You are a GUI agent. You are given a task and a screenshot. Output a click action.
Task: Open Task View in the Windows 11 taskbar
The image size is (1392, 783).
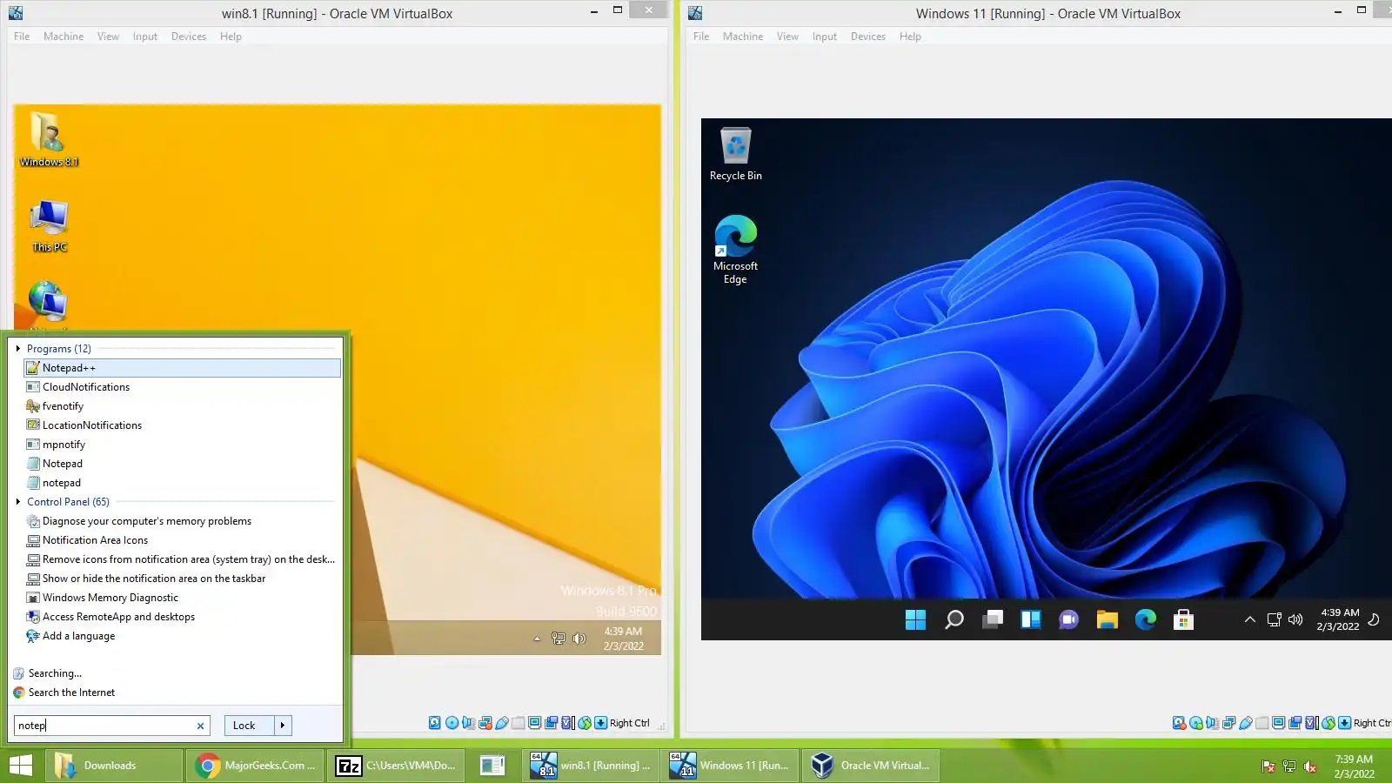pyautogui.click(x=993, y=619)
